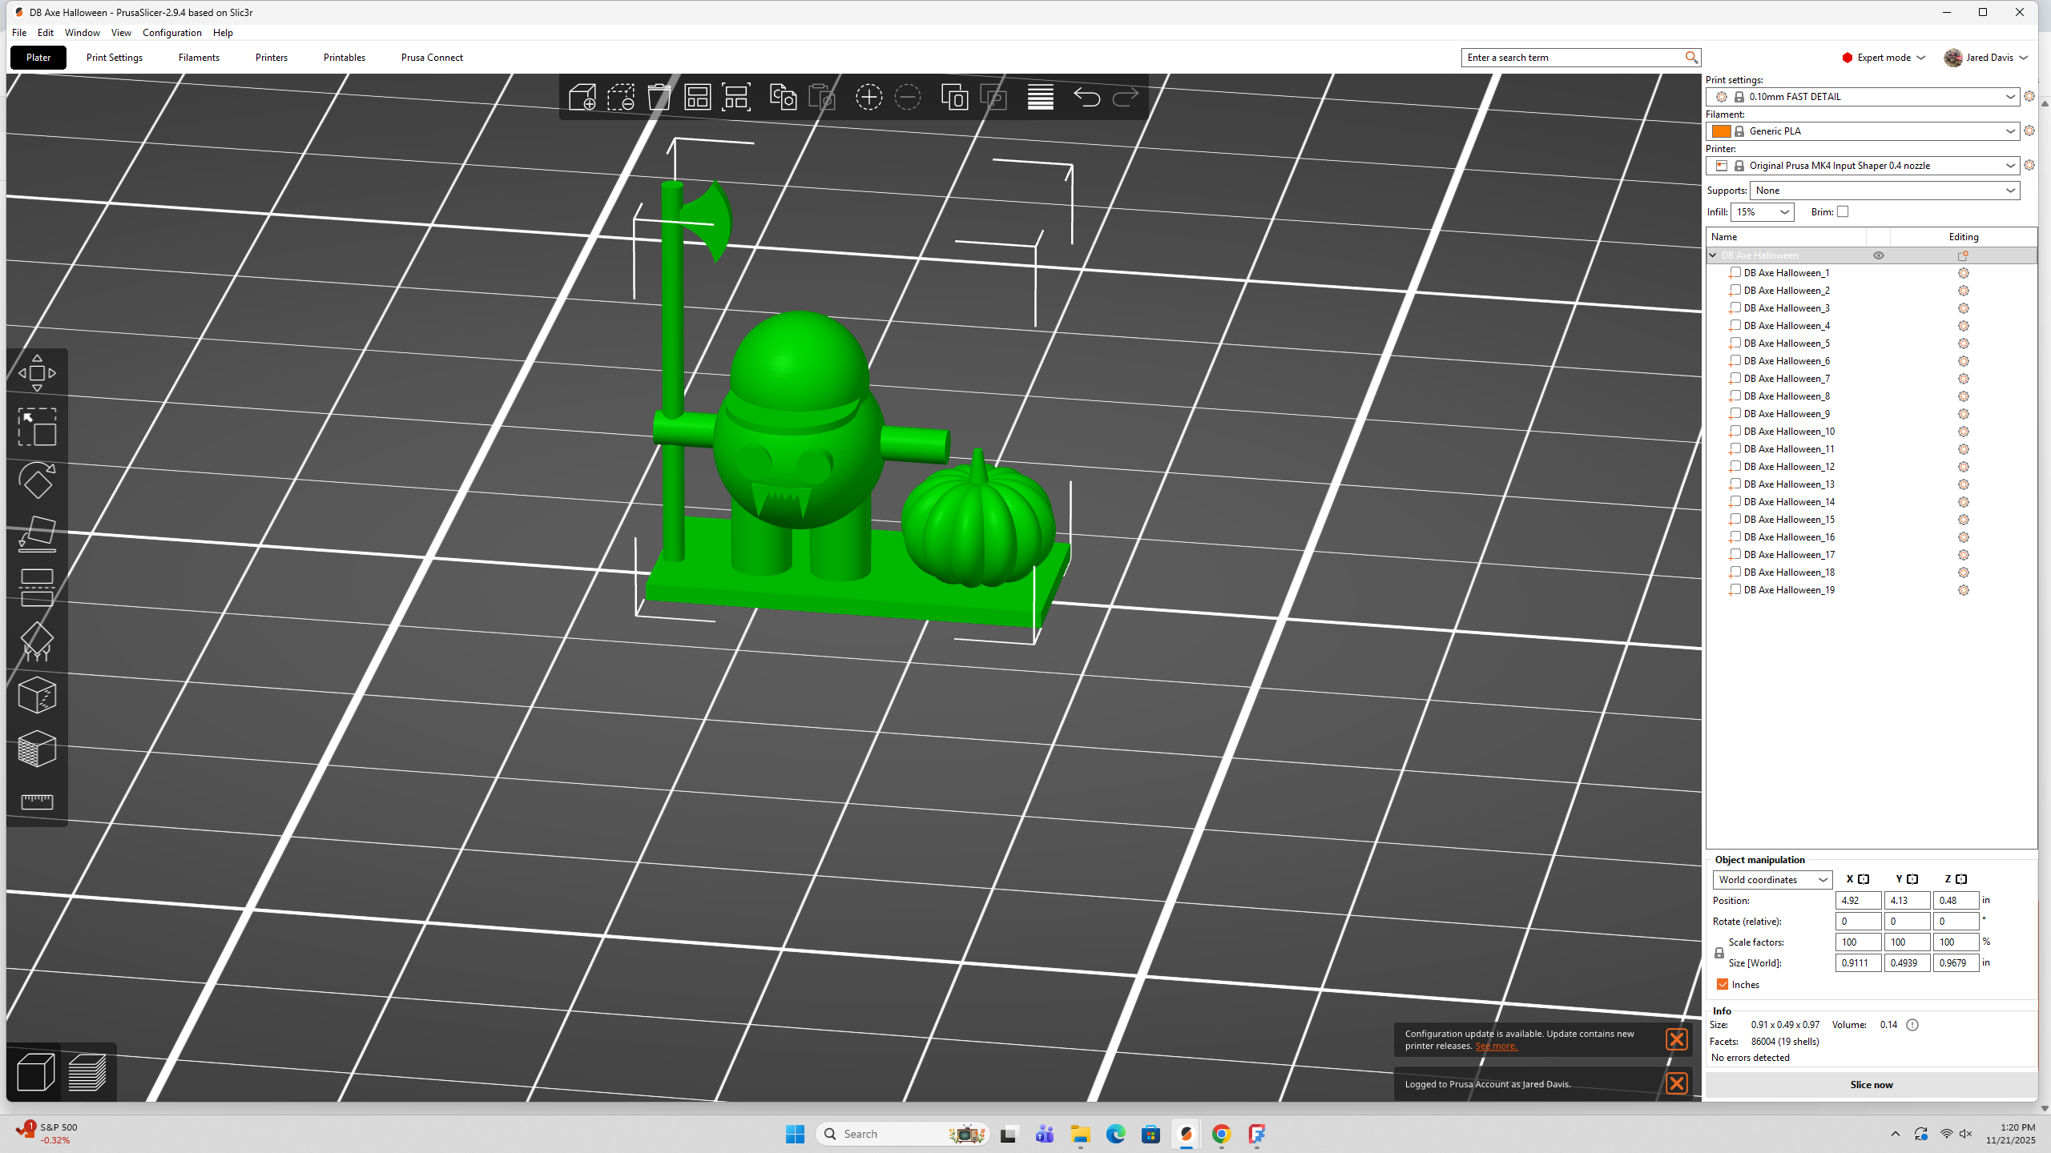Switch to layers preview view

pos(87,1072)
